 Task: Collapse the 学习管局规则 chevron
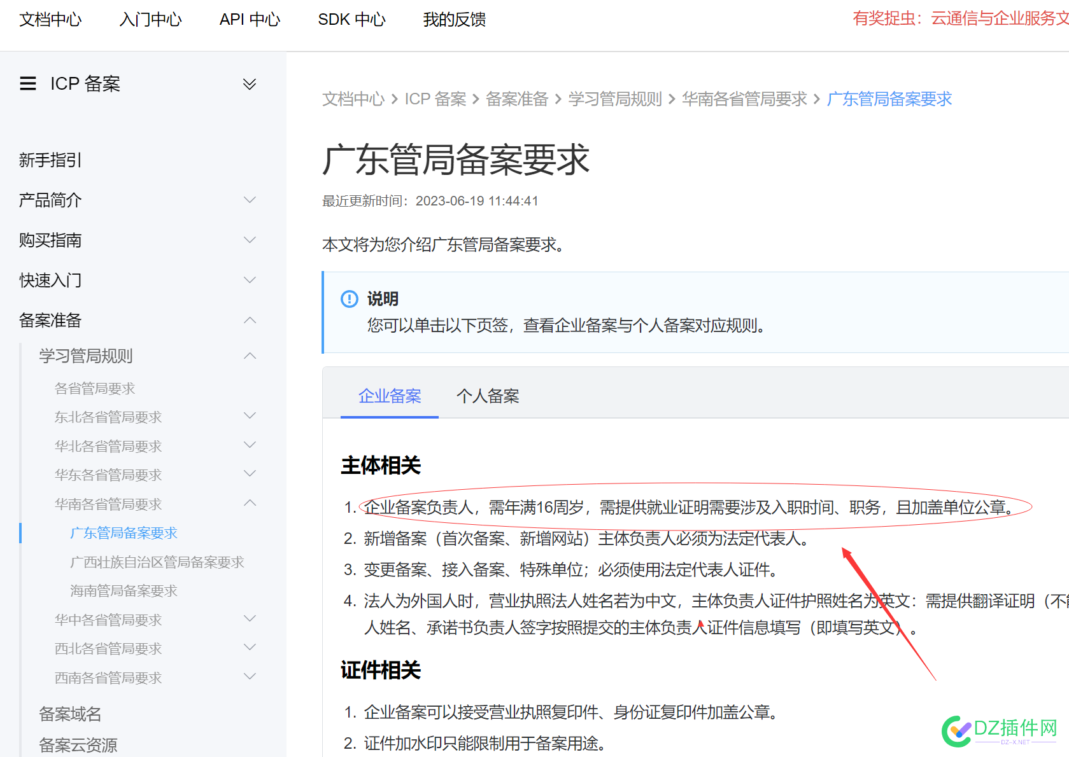[250, 356]
